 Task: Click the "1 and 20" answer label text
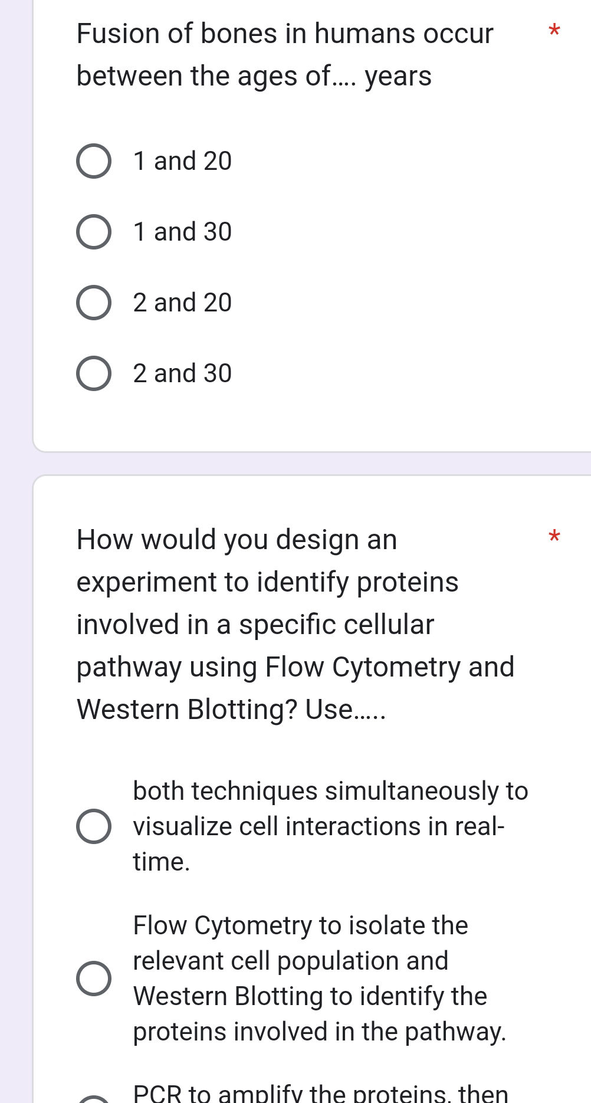coord(182,161)
